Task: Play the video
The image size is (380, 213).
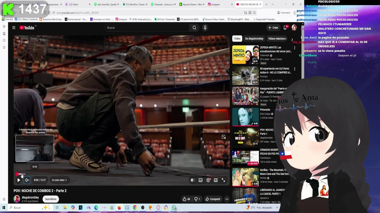Action: (18, 180)
